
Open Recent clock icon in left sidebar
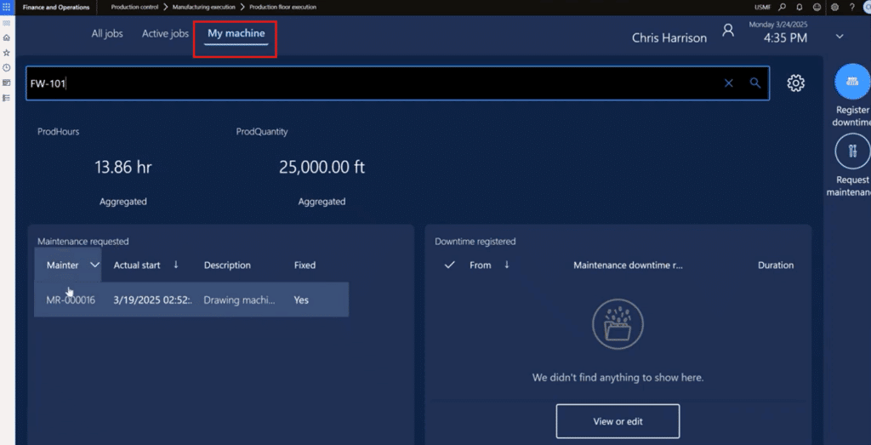(7, 68)
